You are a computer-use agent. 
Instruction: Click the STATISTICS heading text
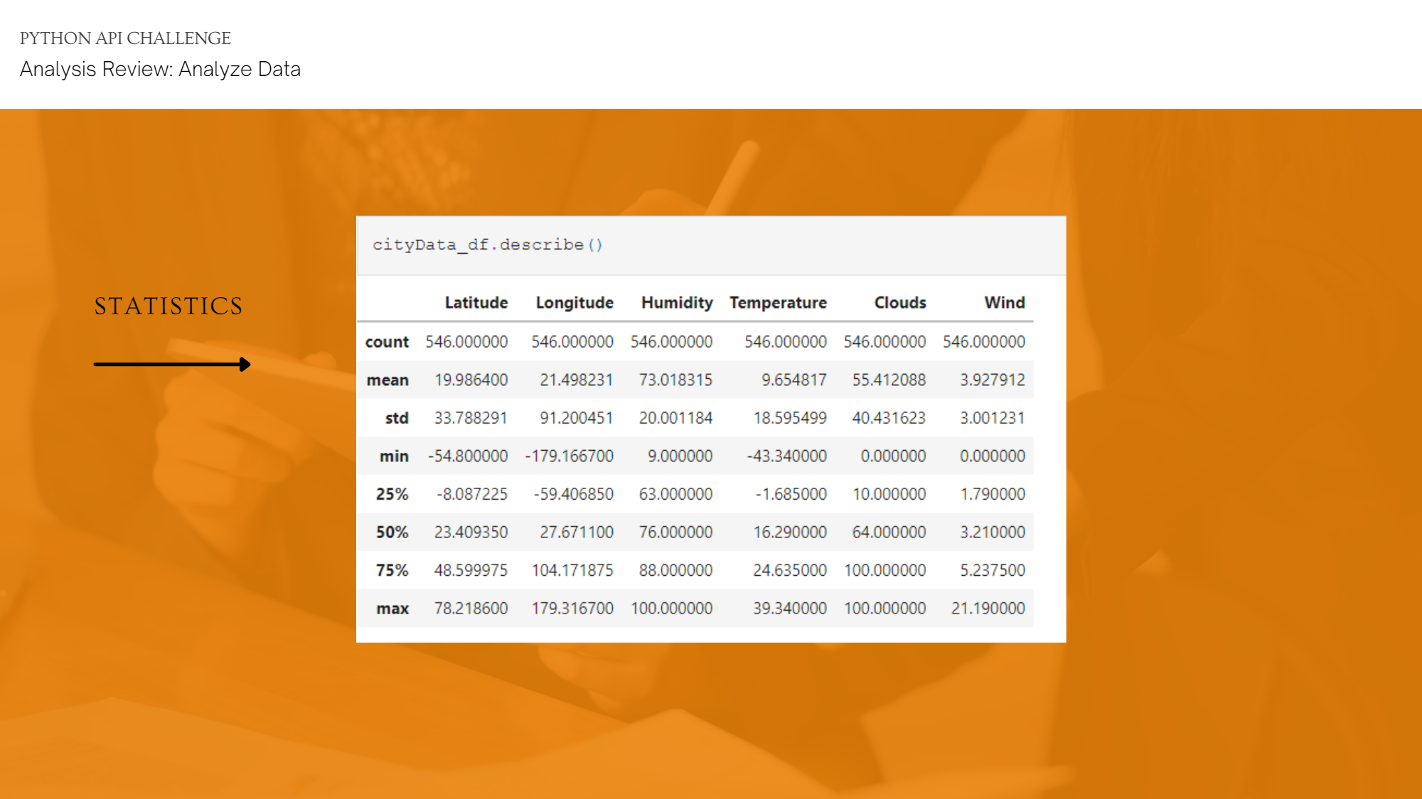169,306
